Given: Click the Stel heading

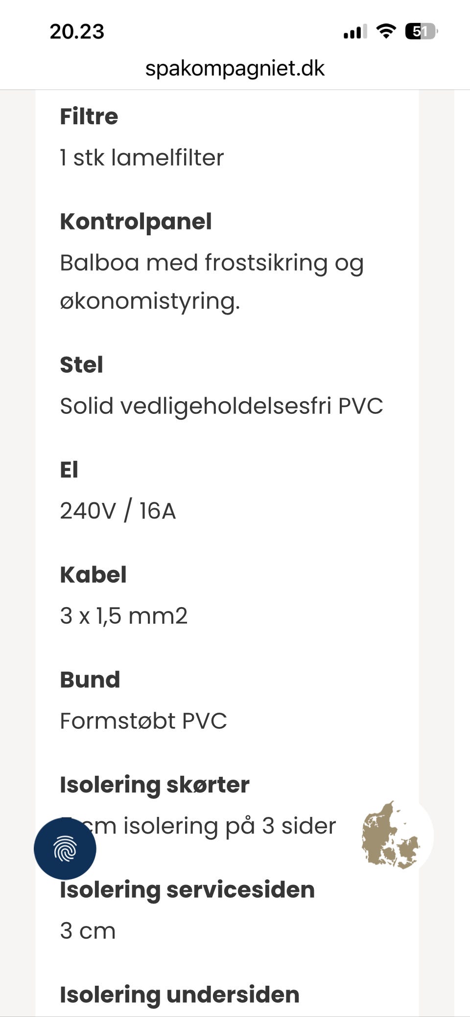Looking at the screenshot, I should point(81,364).
